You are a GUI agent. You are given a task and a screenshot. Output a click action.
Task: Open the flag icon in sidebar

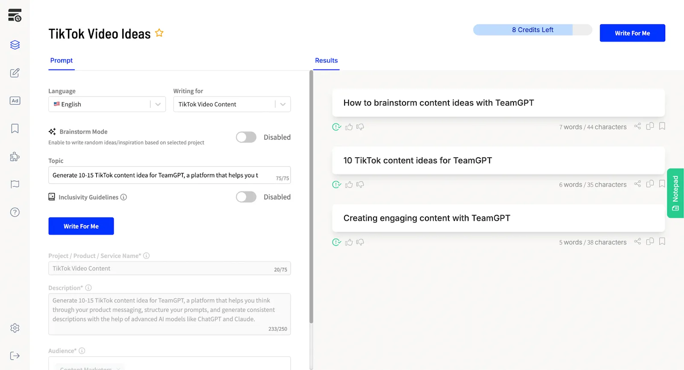tap(15, 184)
